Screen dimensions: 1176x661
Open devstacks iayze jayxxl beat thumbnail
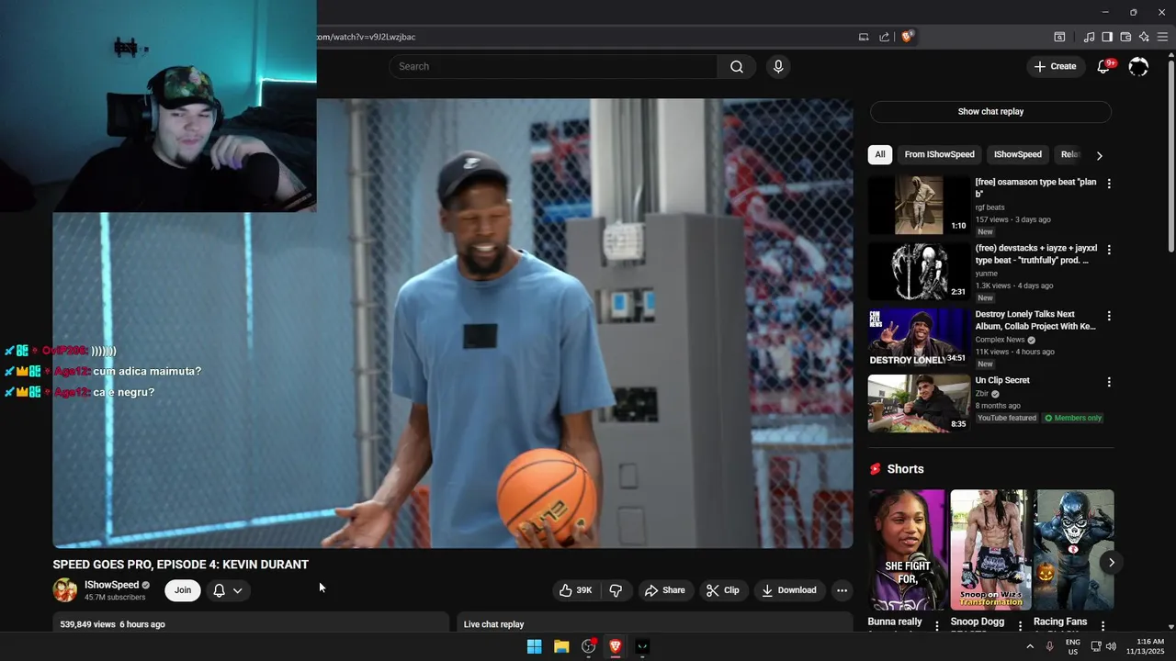point(919,272)
